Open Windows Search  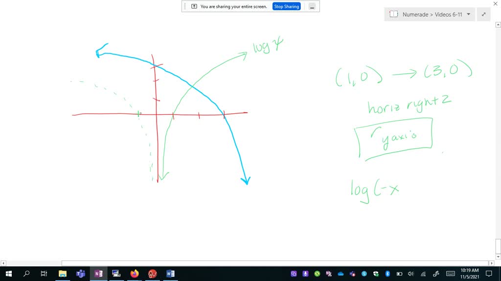click(x=26, y=274)
